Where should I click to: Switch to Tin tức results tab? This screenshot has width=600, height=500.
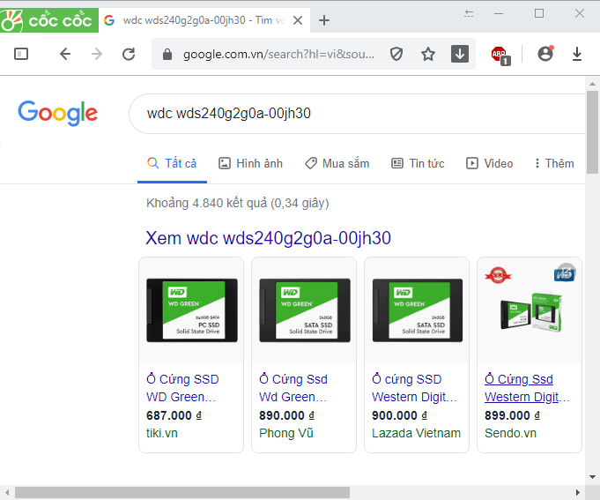coord(418,163)
